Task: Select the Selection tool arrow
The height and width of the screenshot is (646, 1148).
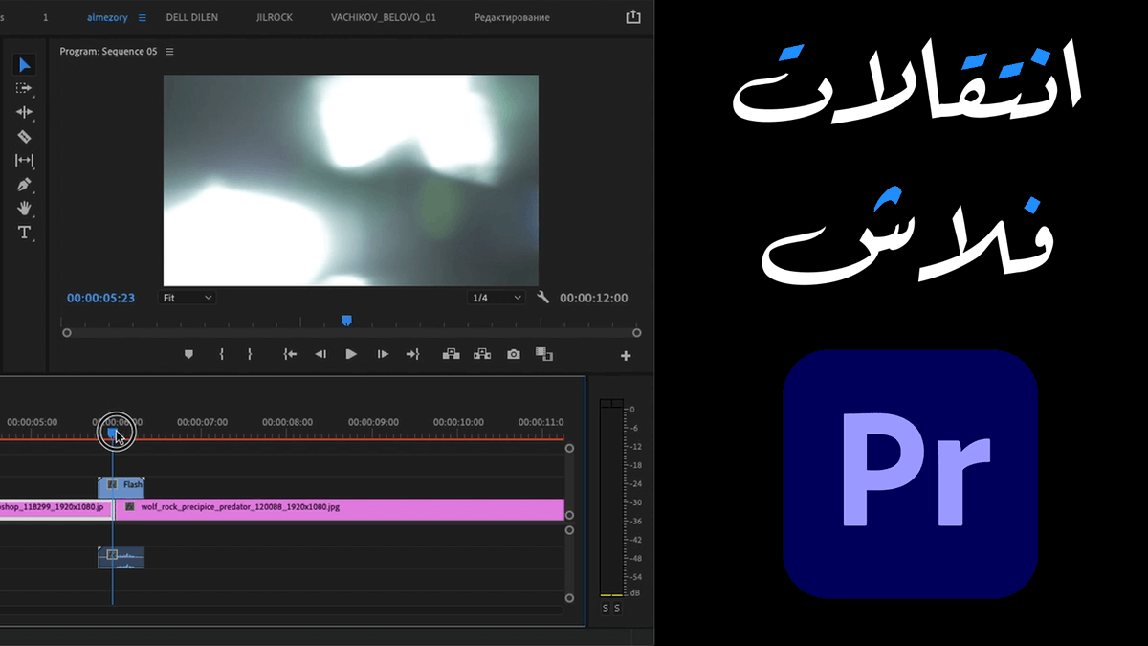Action: (25, 65)
